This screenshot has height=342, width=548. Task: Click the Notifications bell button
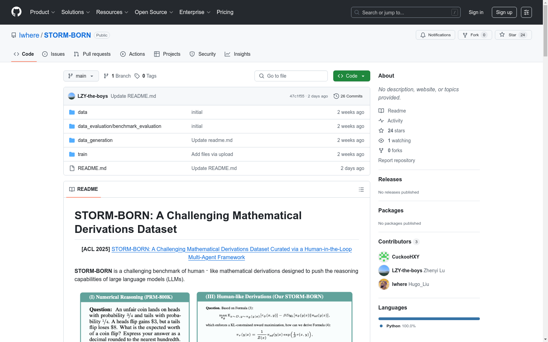point(435,35)
